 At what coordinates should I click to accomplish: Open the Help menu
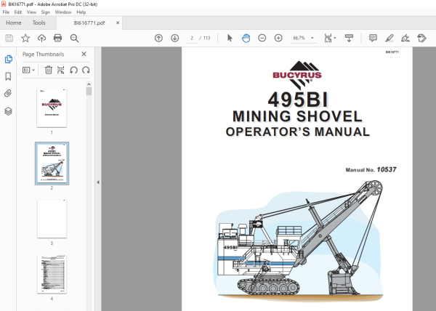pyautogui.click(x=81, y=12)
